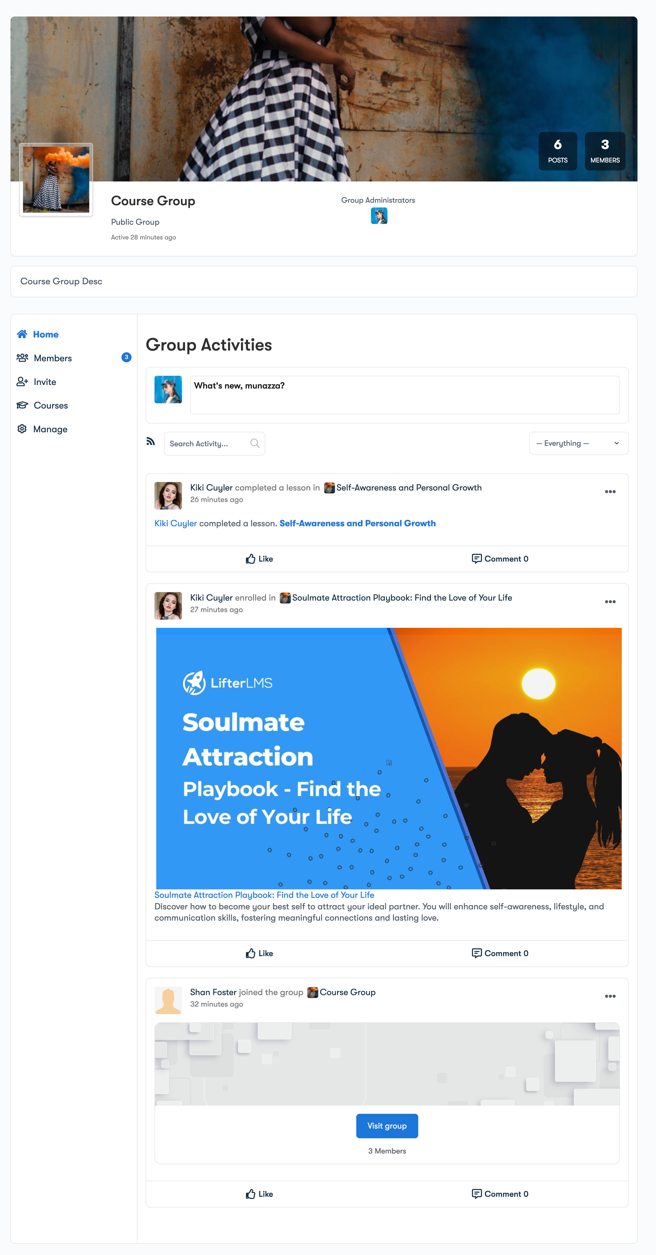Click the Members count badge showing 3
The height and width of the screenshot is (1255, 656).
click(126, 358)
